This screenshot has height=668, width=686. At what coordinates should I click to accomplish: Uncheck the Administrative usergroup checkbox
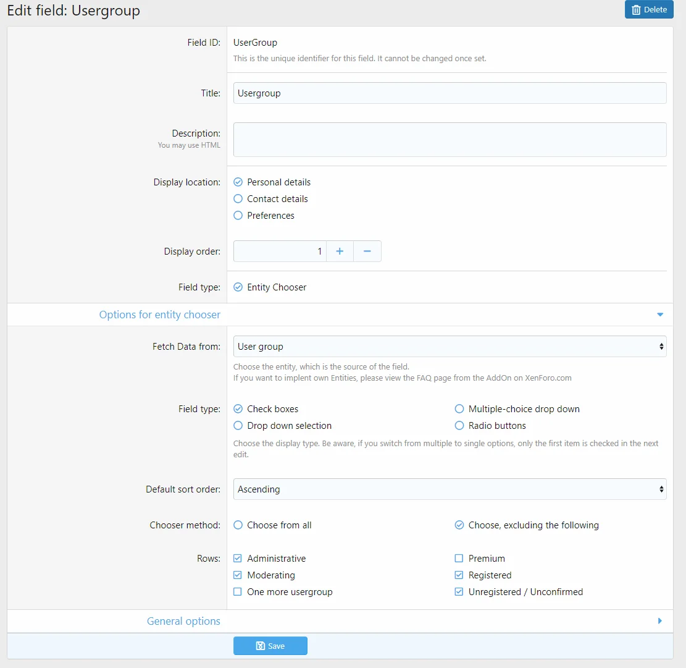(x=238, y=559)
